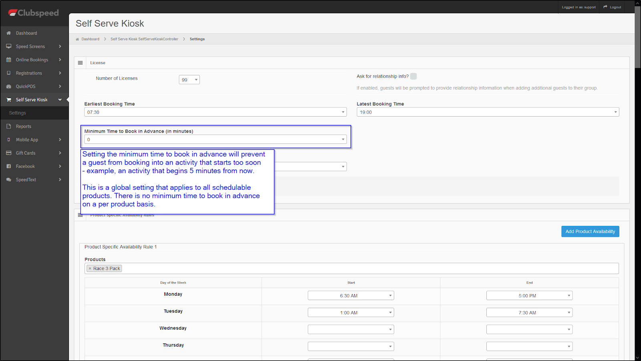641x361 pixels.
Task: Click scrollbar up arrow
Action: click(637, 3)
